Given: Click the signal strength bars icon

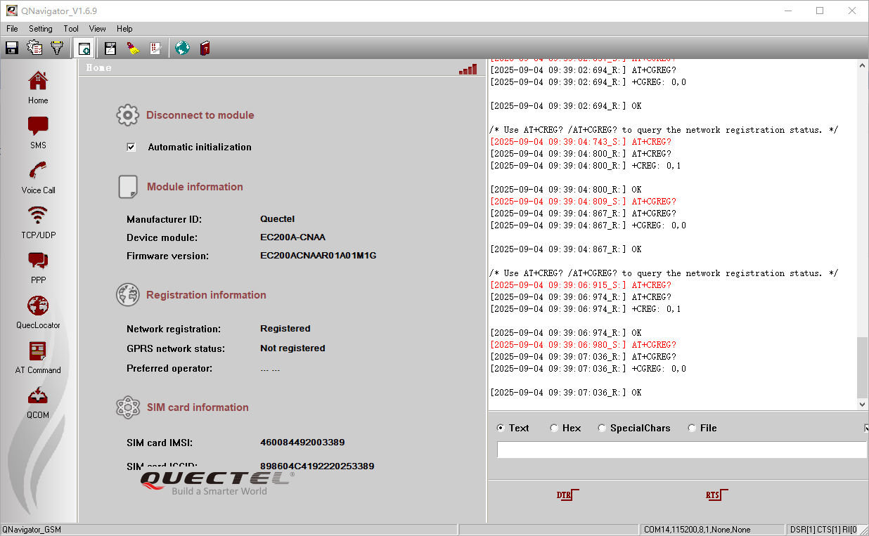Looking at the screenshot, I should (x=468, y=69).
